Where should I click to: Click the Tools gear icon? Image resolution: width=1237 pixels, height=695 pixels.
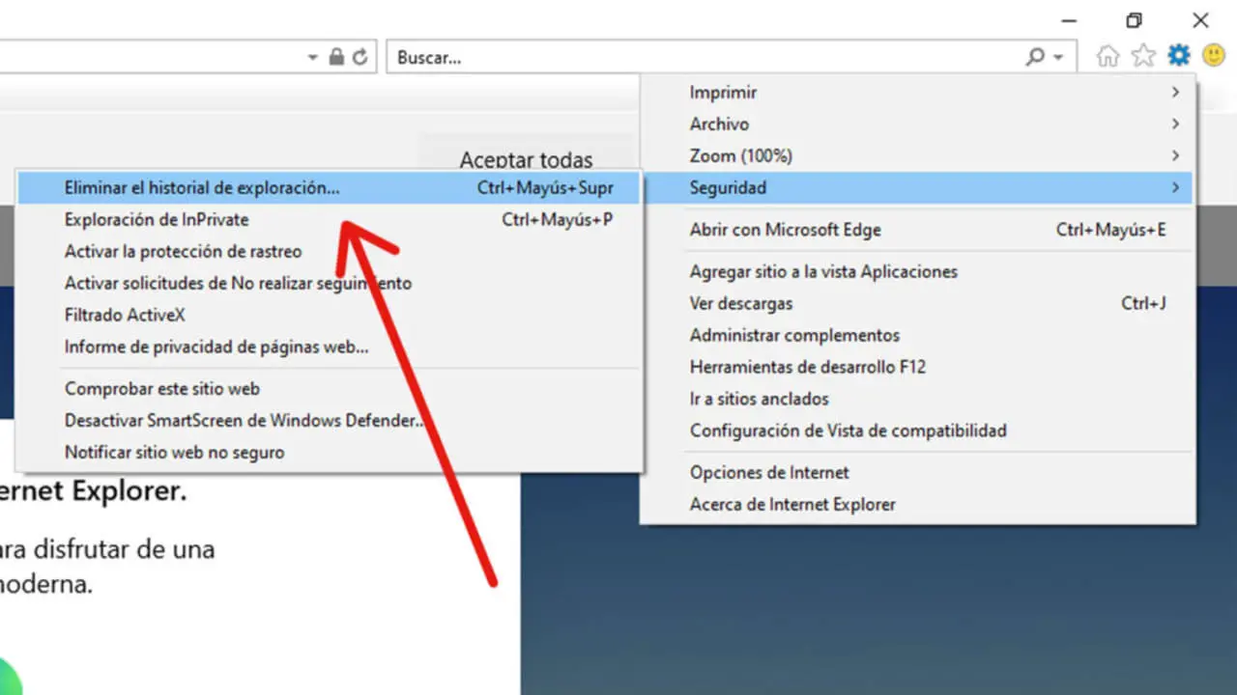click(1179, 55)
